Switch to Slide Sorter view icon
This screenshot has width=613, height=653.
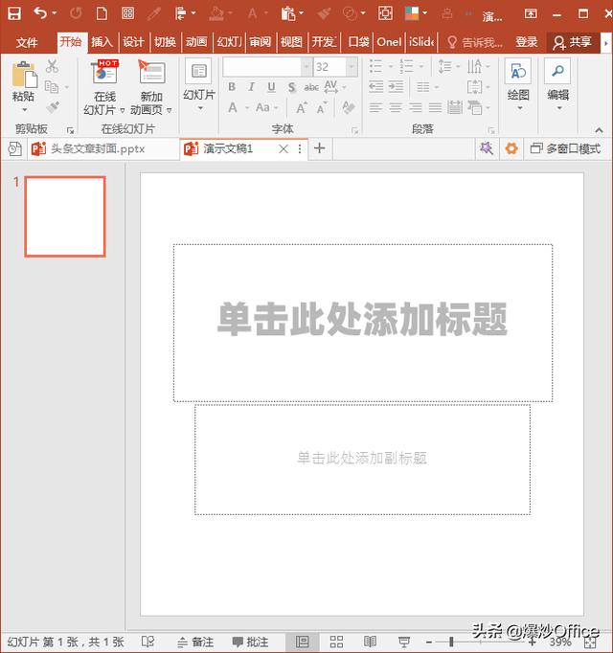[336, 642]
